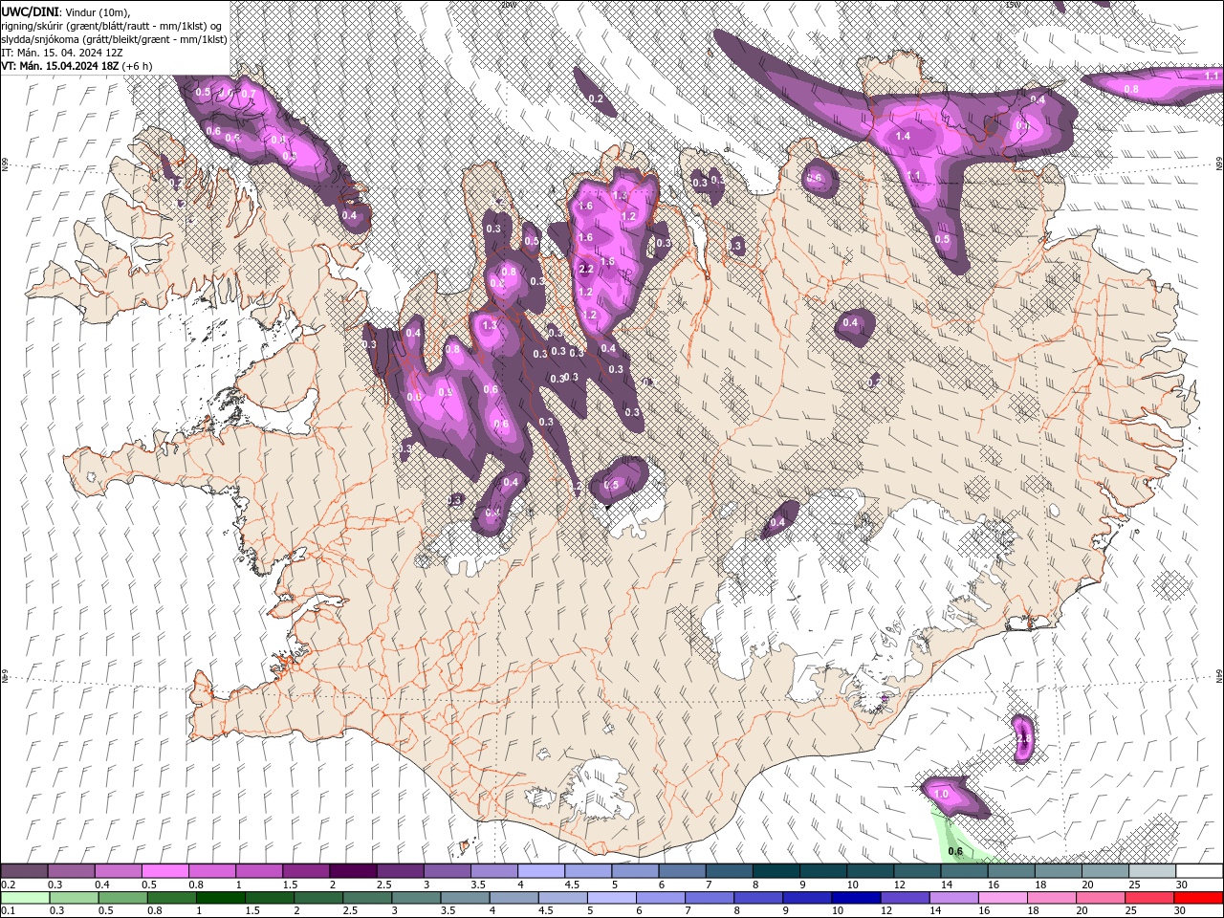
Task: Select the '0.1' label in the lower legend row
Action: pos(9,911)
